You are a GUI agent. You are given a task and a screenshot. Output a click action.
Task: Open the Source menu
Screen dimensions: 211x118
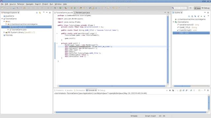pos(13,4)
